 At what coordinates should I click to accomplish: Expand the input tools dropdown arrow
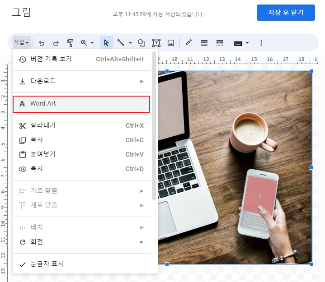(247, 43)
